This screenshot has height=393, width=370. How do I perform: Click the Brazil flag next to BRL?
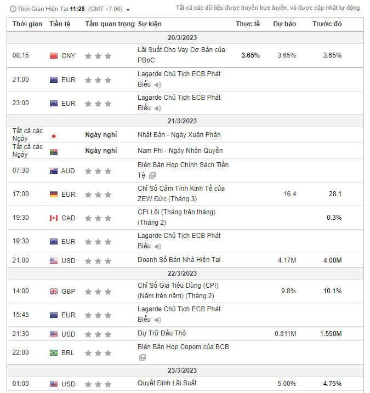[x=54, y=353]
